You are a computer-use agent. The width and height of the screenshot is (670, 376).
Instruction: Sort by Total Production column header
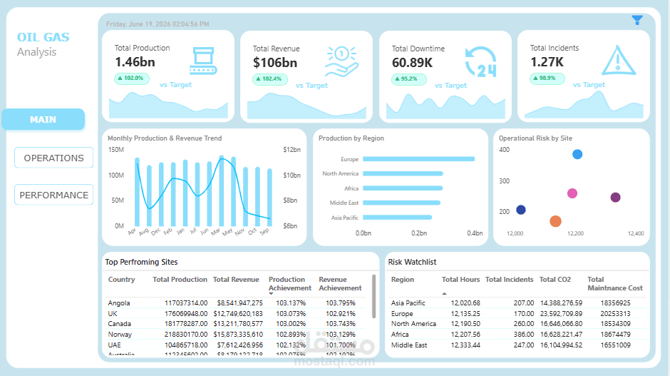180,280
